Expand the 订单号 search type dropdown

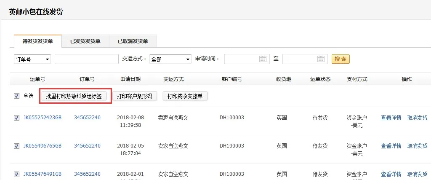pyautogui.click(x=32, y=59)
